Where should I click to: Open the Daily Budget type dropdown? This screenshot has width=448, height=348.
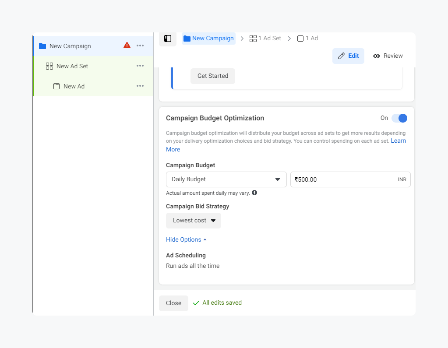(x=226, y=179)
